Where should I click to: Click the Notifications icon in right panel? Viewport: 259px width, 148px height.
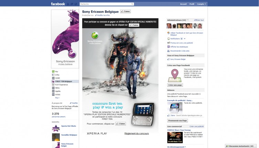(169, 39)
